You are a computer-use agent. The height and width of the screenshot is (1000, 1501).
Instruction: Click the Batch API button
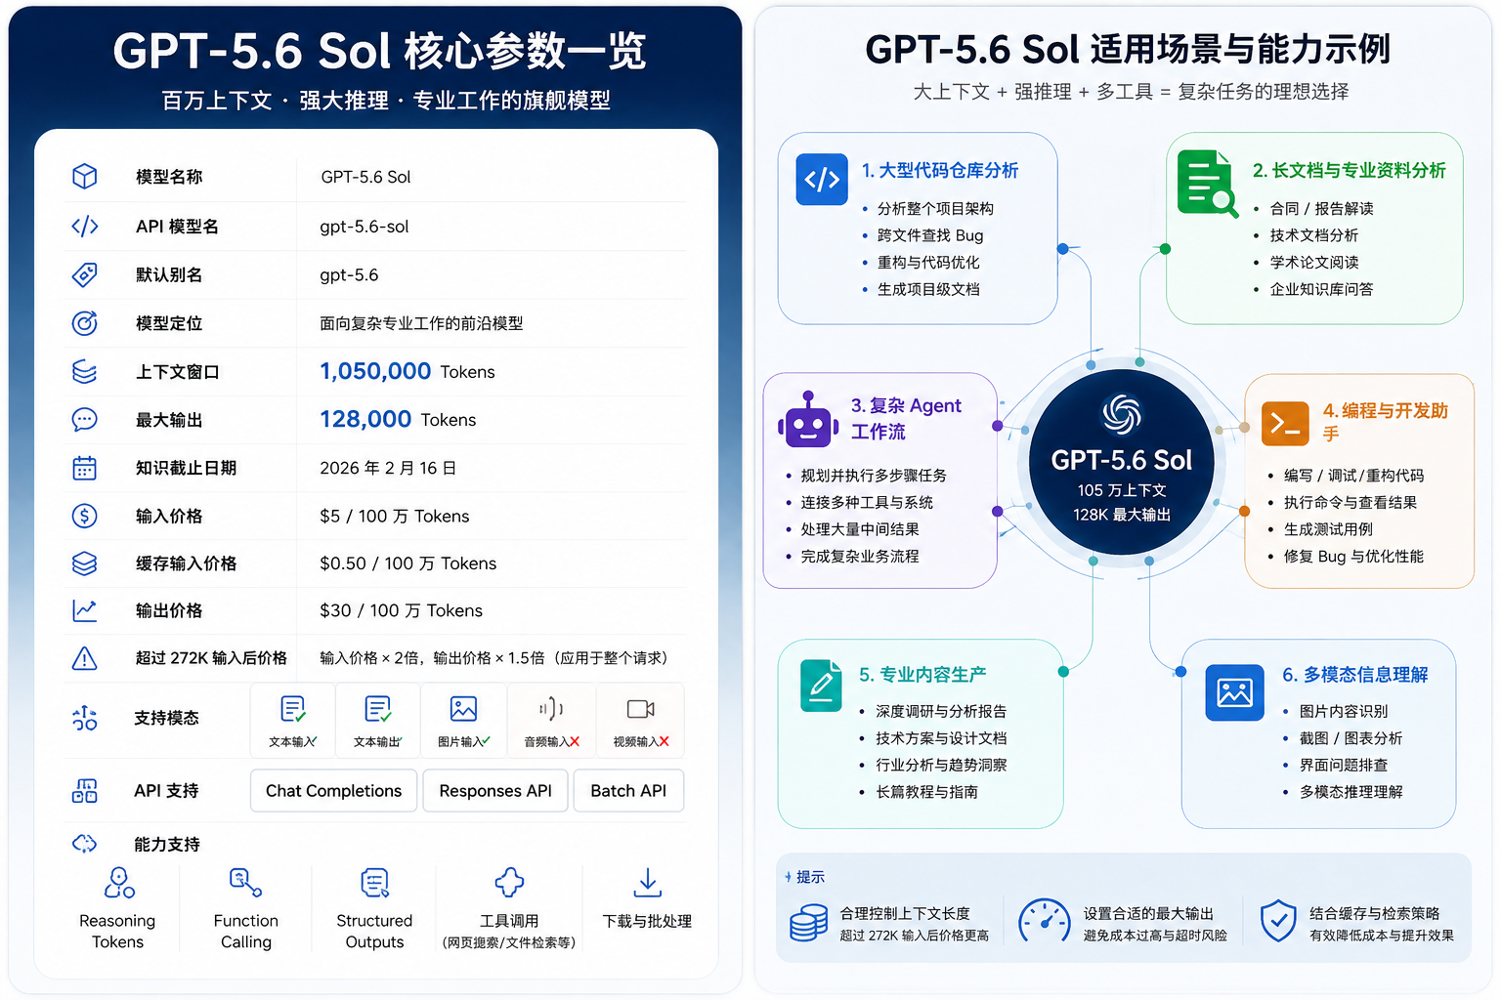tap(628, 791)
